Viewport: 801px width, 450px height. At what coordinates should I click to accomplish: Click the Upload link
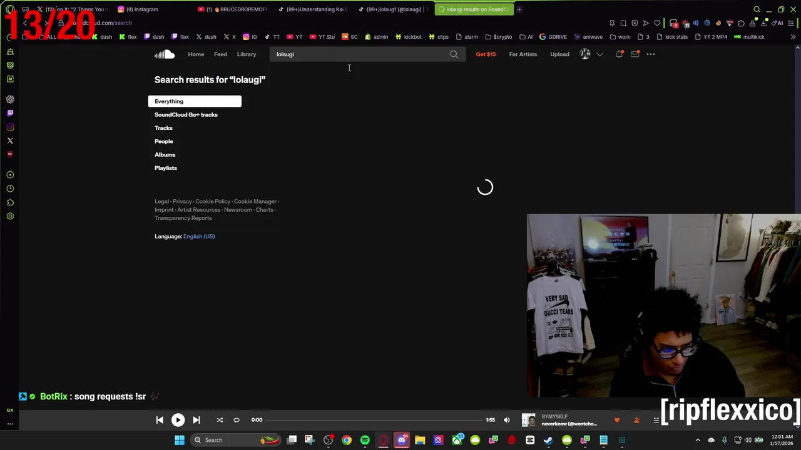[559, 54]
